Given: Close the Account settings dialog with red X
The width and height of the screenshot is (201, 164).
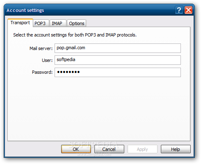Looking at the screenshot, I should click(188, 10).
